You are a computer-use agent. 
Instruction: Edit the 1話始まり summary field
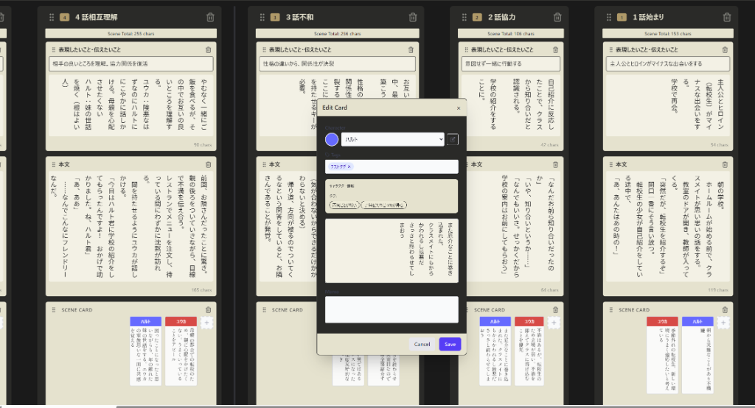click(x=668, y=63)
